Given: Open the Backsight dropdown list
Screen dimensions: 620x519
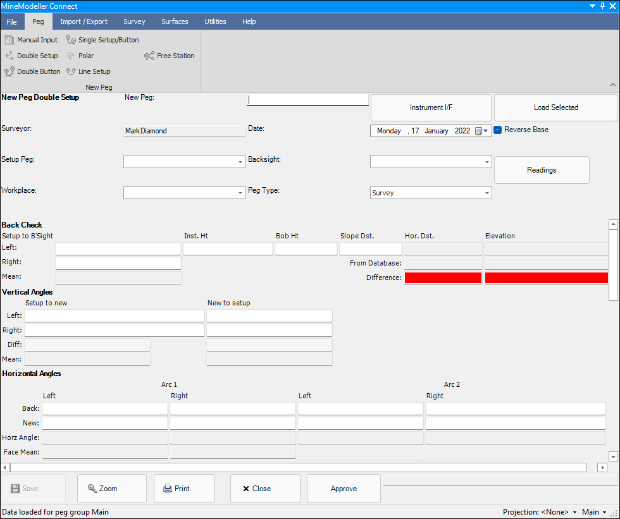Looking at the screenshot, I should tap(487, 162).
